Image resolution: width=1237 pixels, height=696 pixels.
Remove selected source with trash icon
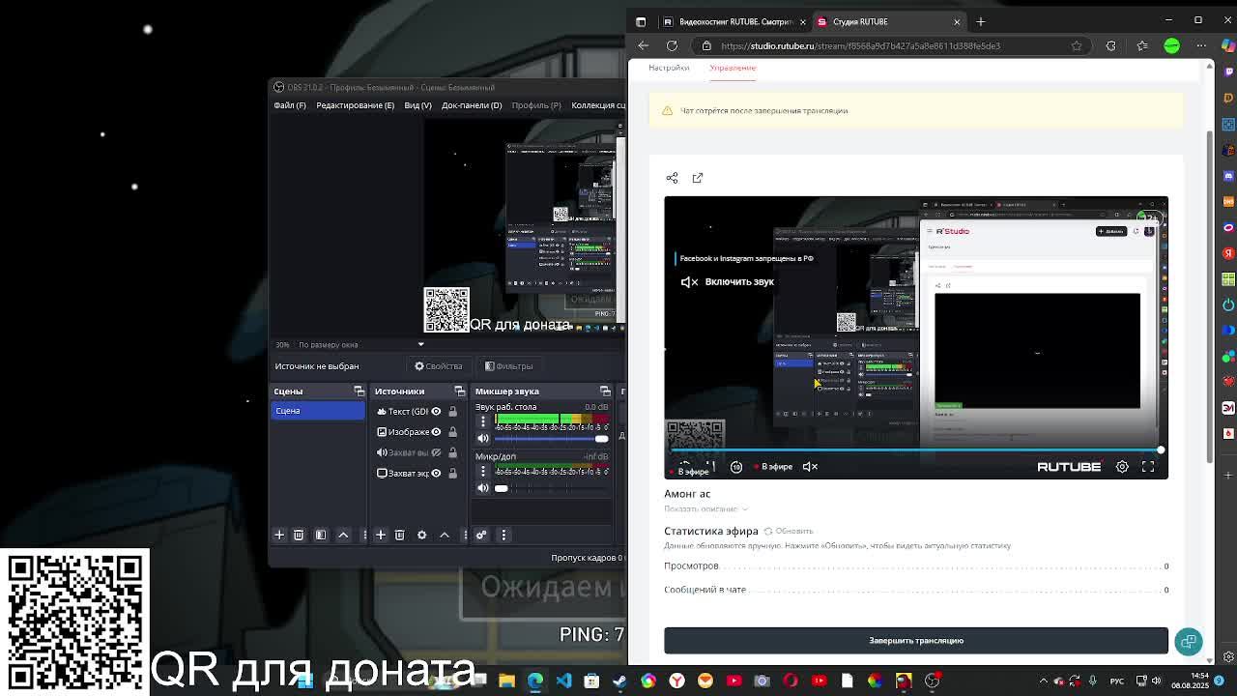pos(399,535)
